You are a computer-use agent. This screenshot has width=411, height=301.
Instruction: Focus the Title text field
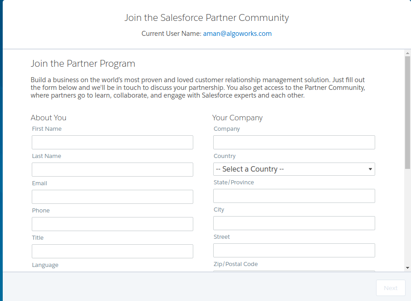[113, 251]
